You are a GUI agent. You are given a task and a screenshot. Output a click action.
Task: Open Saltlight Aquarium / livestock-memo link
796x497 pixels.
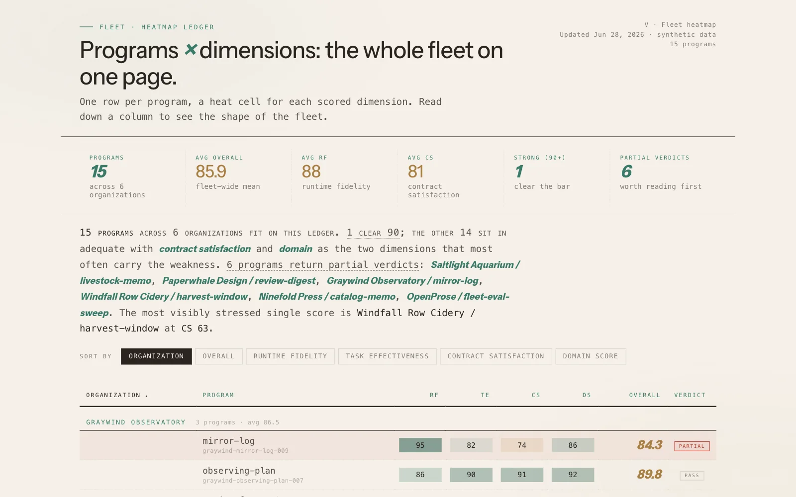(x=300, y=272)
